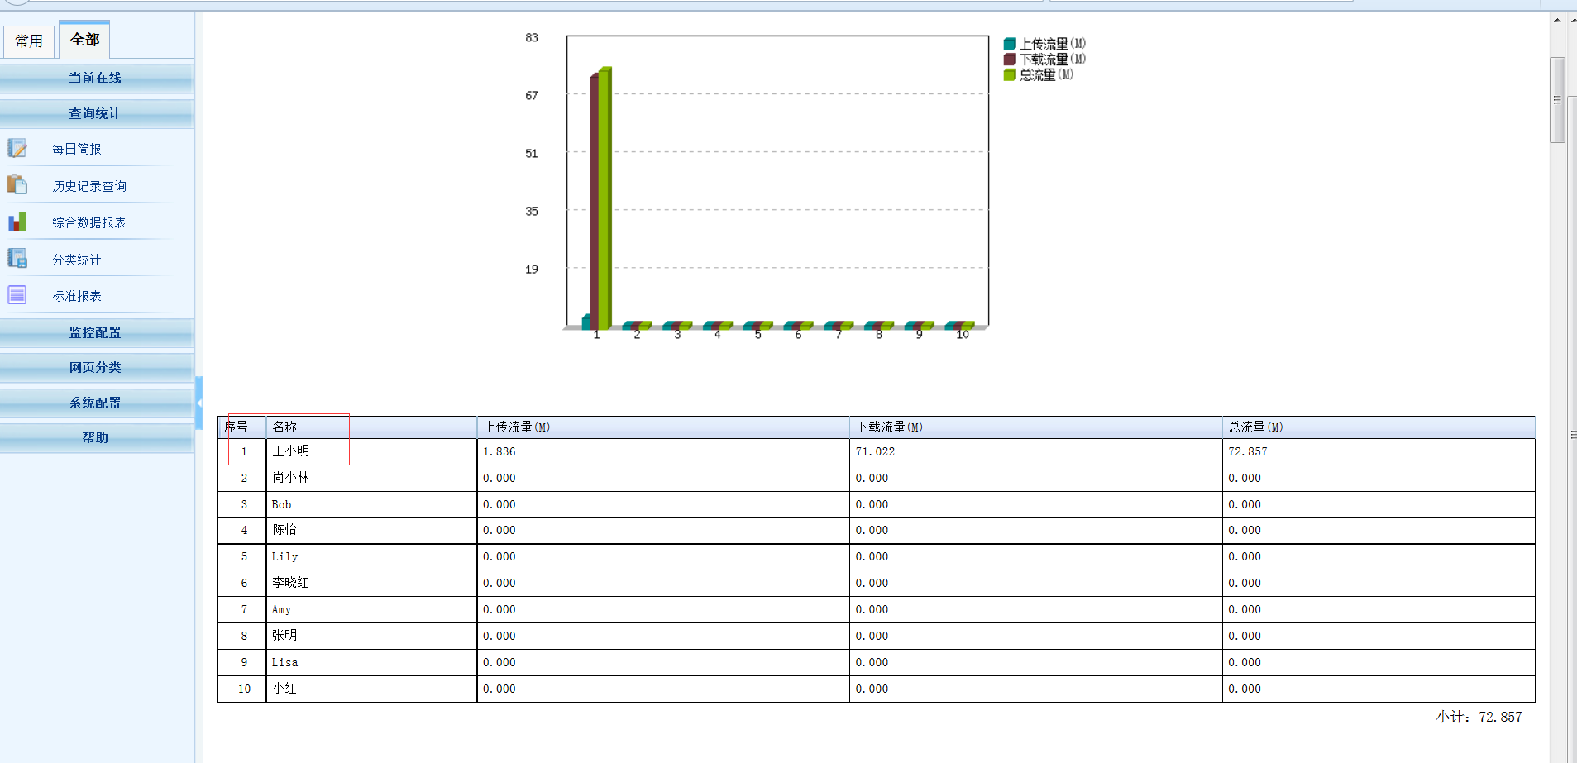Click the 历史记录查询 clipboard icon

17,185
